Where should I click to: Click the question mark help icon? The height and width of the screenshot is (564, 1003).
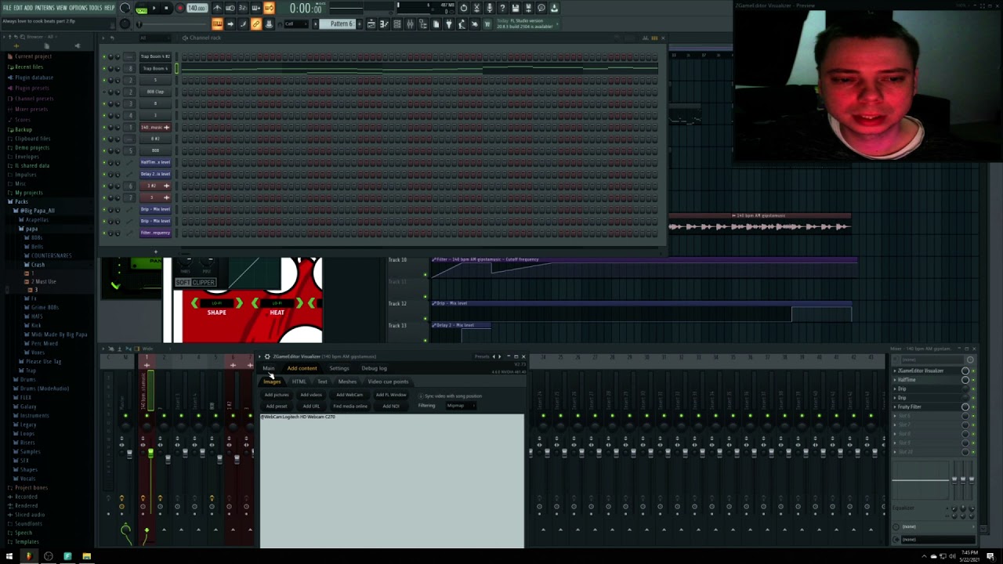click(502, 8)
